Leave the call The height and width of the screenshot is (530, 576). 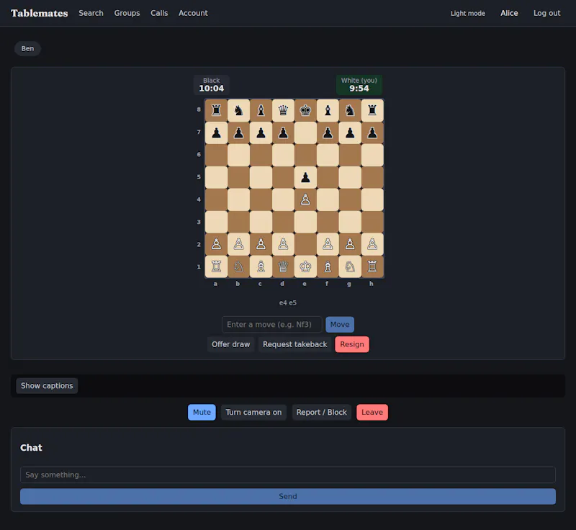pos(372,412)
